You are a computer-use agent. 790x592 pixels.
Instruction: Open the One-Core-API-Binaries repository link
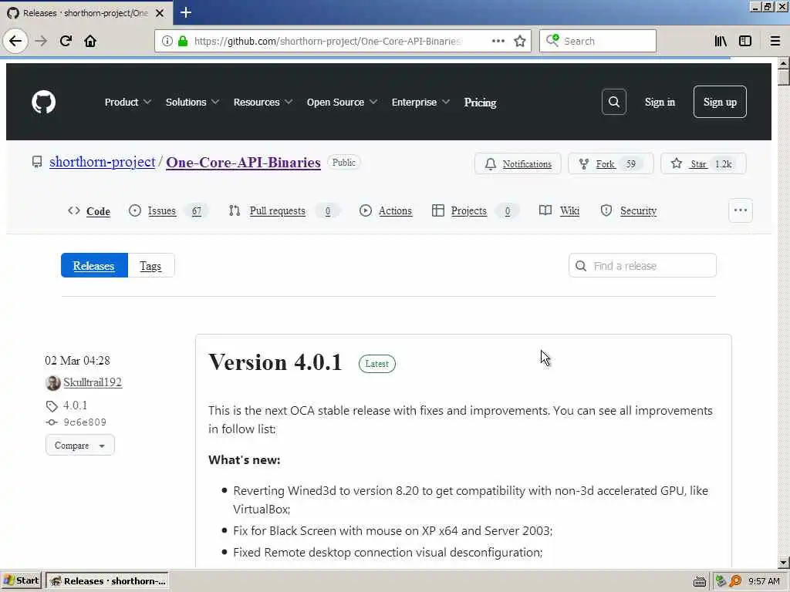click(x=243, y=162)
